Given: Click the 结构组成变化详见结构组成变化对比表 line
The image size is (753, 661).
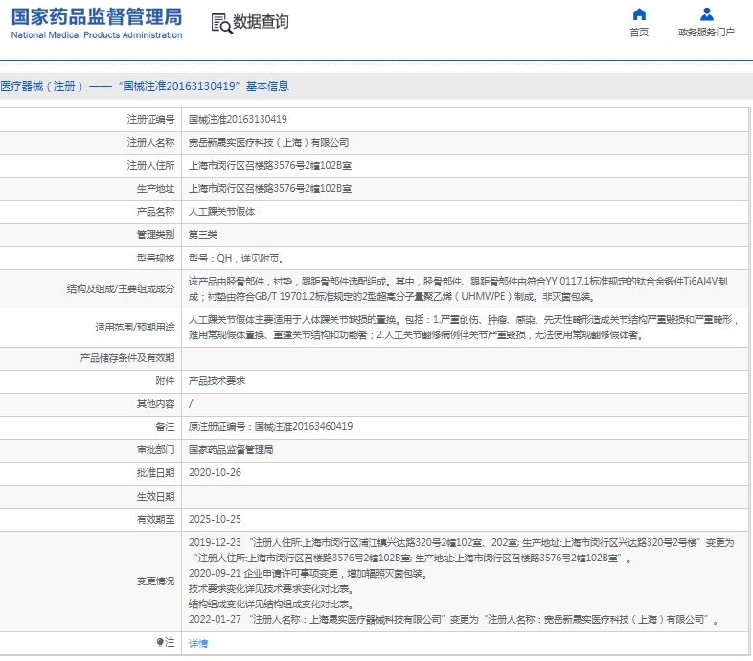Looking at the screenshot, I should coord(271,604).
